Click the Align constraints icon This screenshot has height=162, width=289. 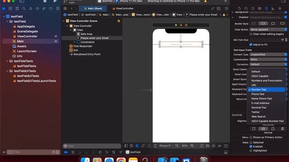coord(208,146)
